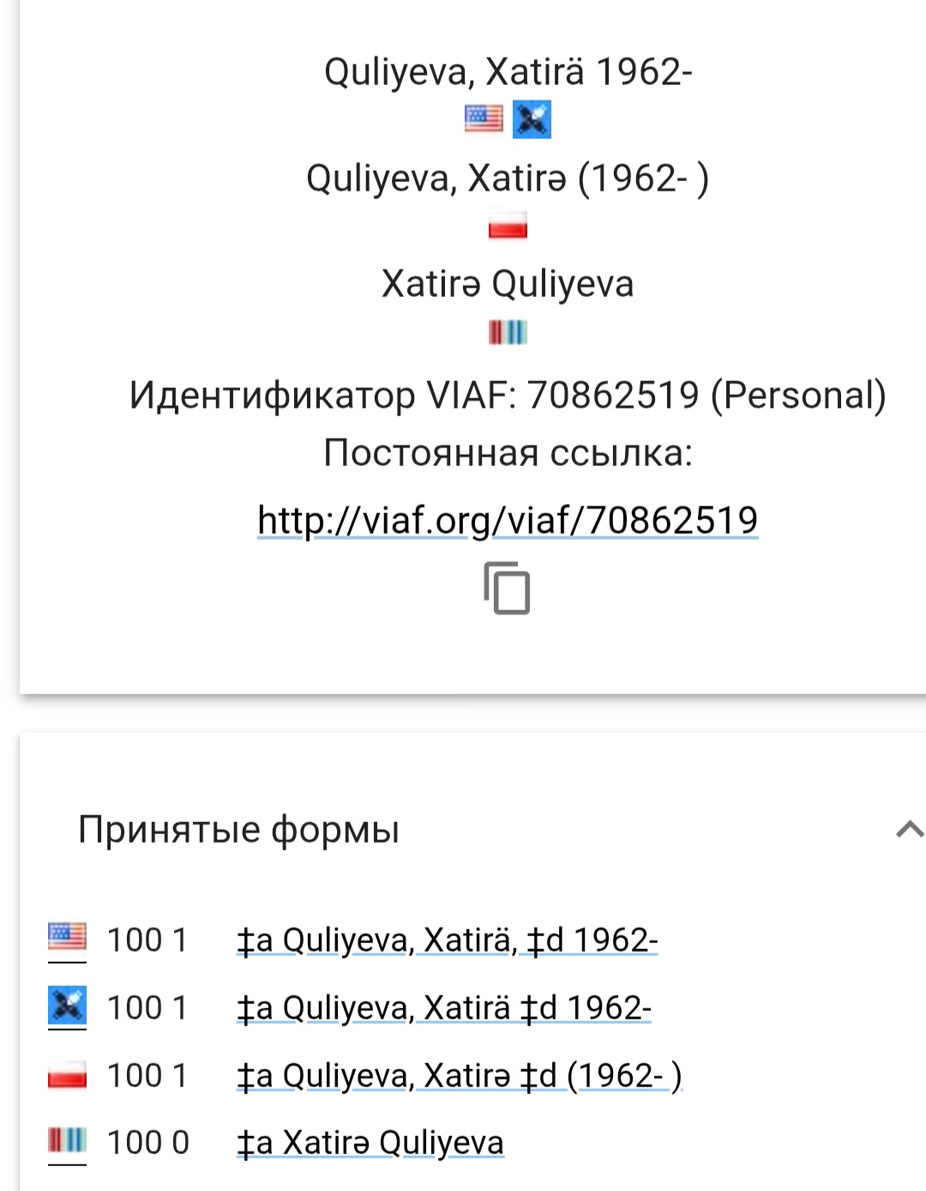Click the heading Quliyeva, Xatirə (1962- )
This screenshot has width=926, height=1191.
[508, 178]
